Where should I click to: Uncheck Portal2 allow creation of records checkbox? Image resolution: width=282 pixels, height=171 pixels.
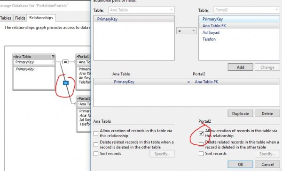pos(201,133)
